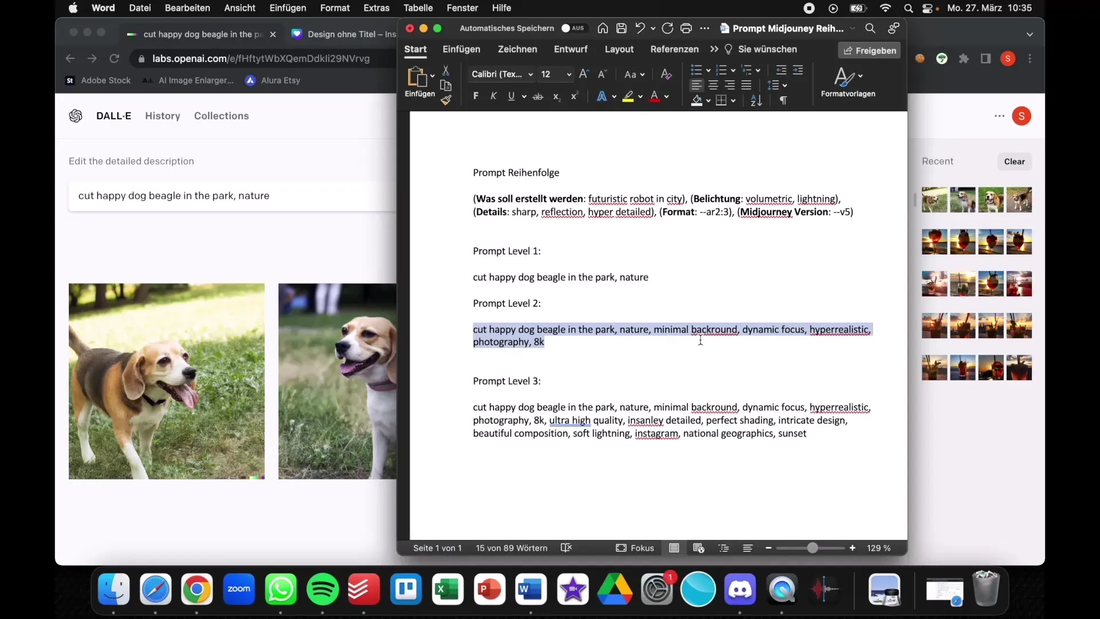
Task: Click the DALL-E prompt description input field
Action: 233,196
